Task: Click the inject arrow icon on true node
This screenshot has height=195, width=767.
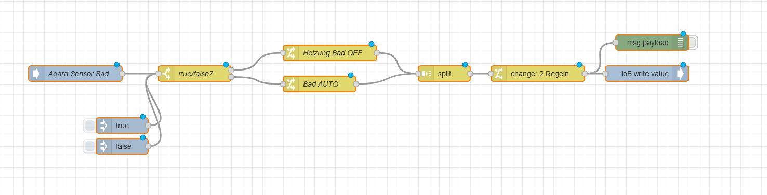Action: [x=104, y=126]
